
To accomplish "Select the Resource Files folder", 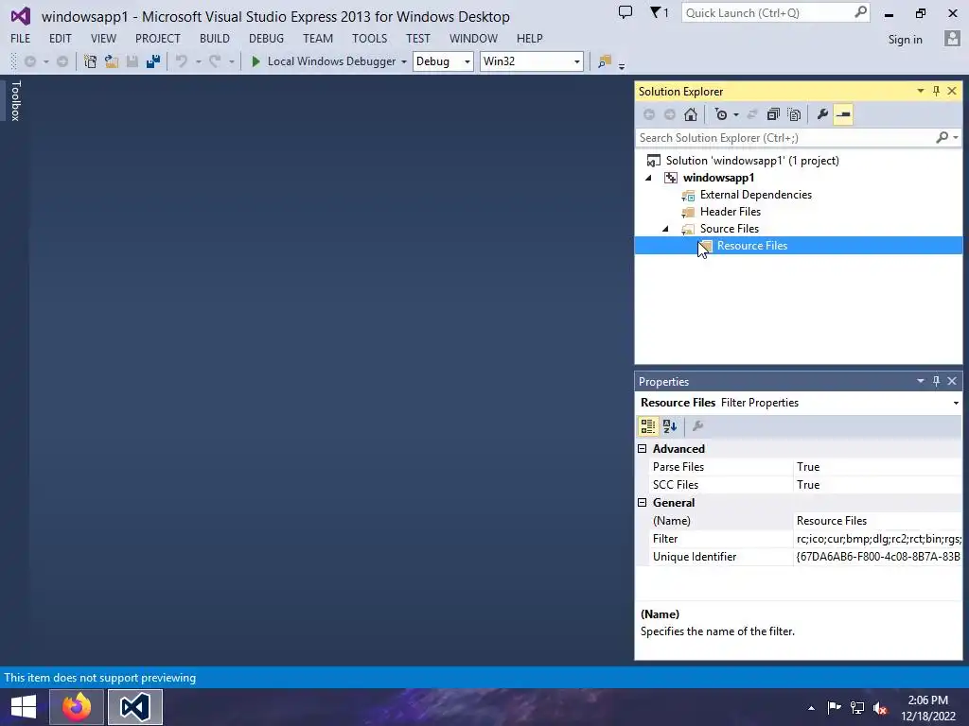I will click(752, 246).
